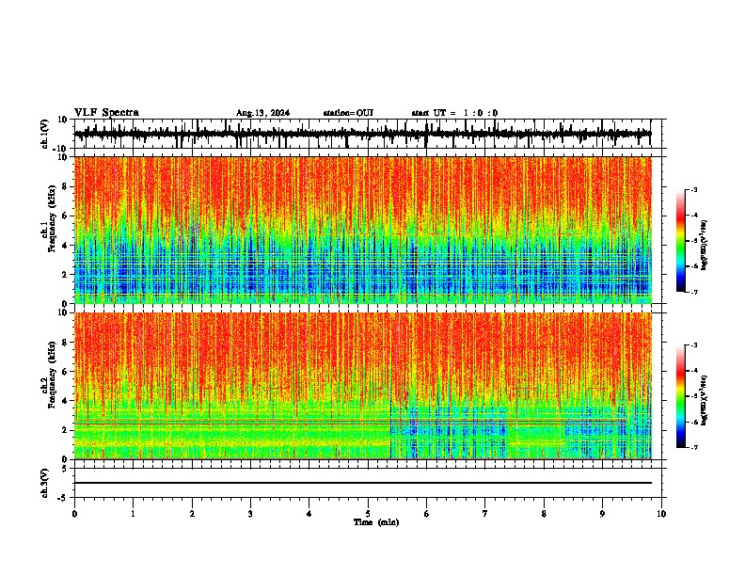Click inside the ch.1 spectrogram panel
The width and height of the screenshot is (745, 576).
(362, 230)
